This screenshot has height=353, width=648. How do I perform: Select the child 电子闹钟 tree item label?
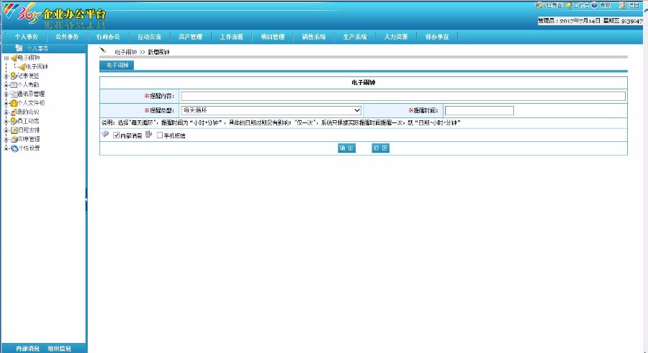click(37, 66)
